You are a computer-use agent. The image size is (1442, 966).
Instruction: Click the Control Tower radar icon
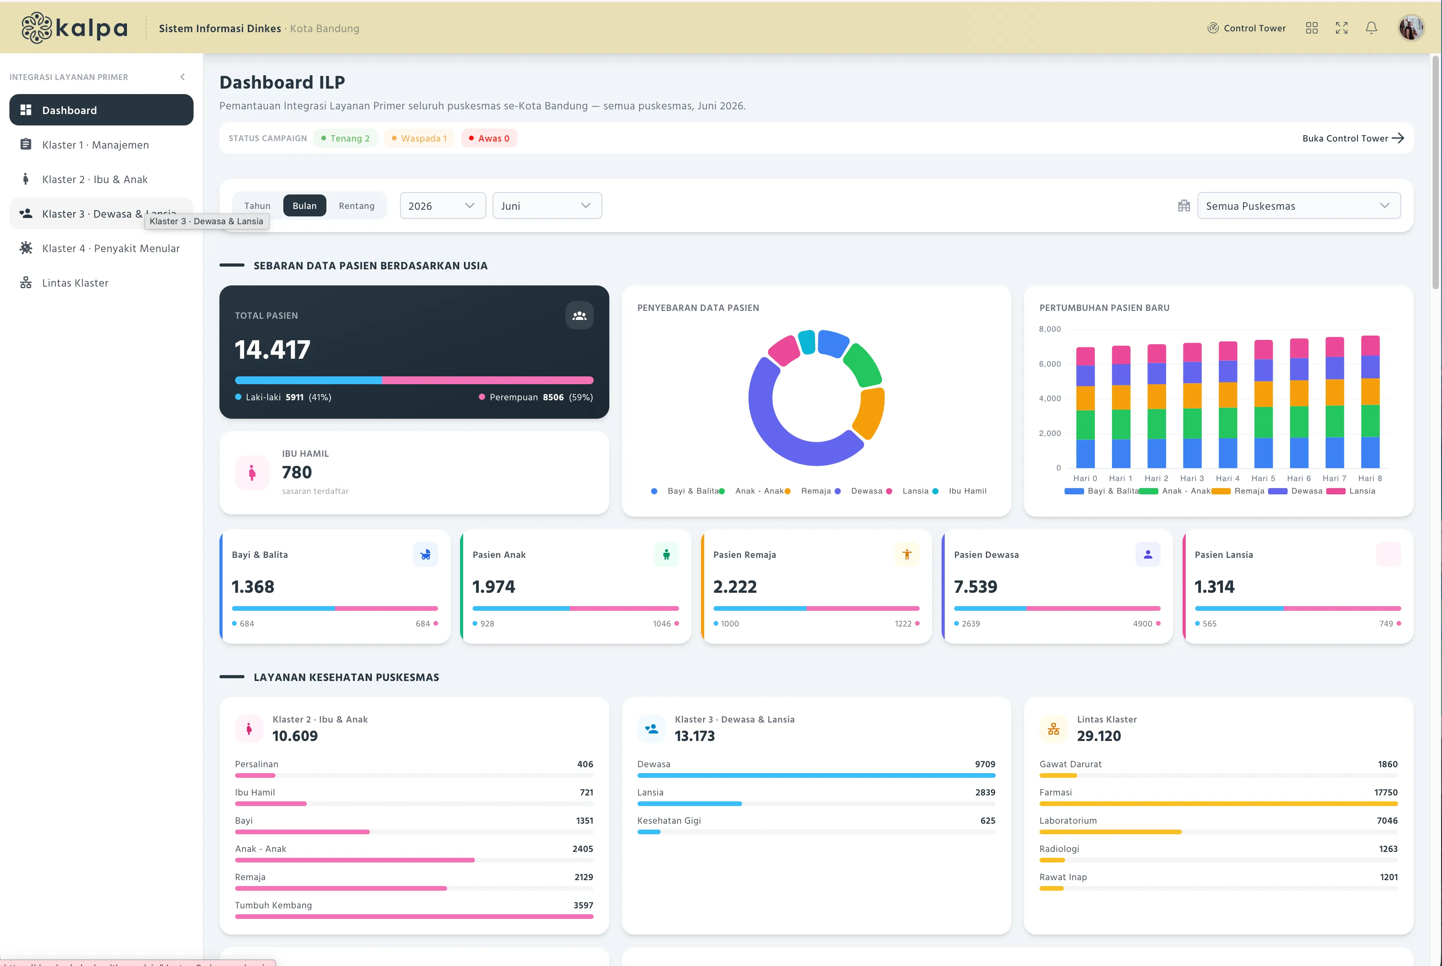pyautogui.click(x=1213, y=28)
